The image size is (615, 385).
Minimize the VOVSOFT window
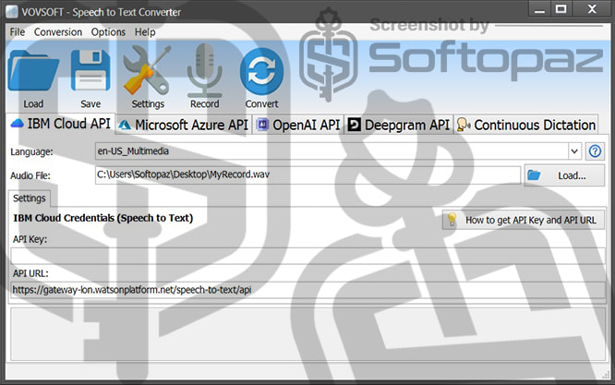(539, 9)
